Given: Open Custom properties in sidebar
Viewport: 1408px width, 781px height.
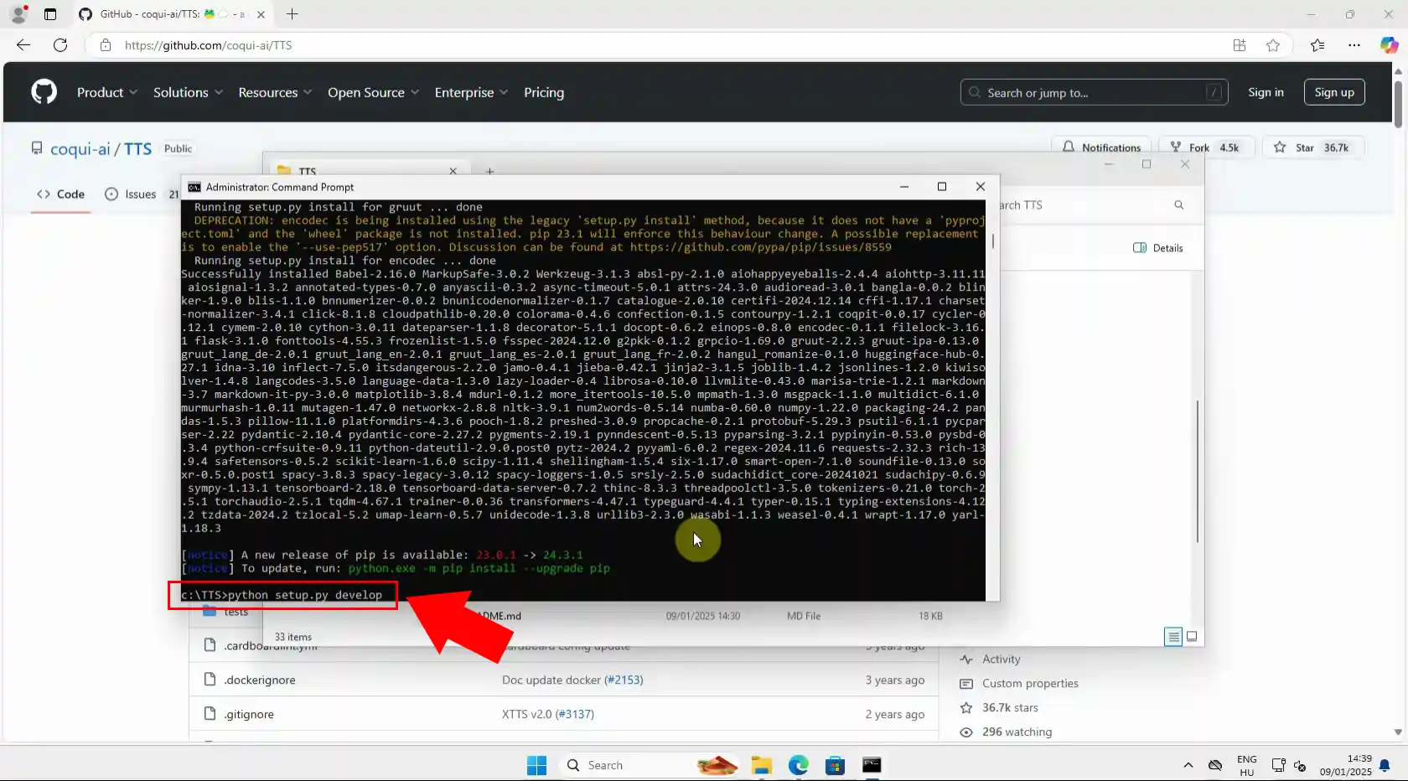Looking at the screenshot, I should 1030,684.
